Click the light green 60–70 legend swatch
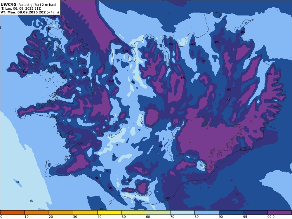Viewport: 292px width, 219px height. 158,213
